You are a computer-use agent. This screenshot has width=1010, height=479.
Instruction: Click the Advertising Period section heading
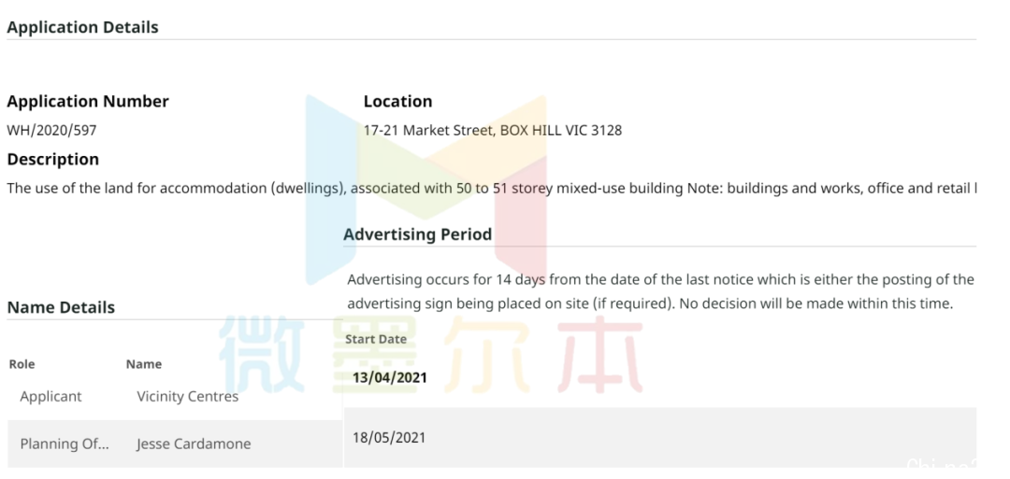coord(418,234)
